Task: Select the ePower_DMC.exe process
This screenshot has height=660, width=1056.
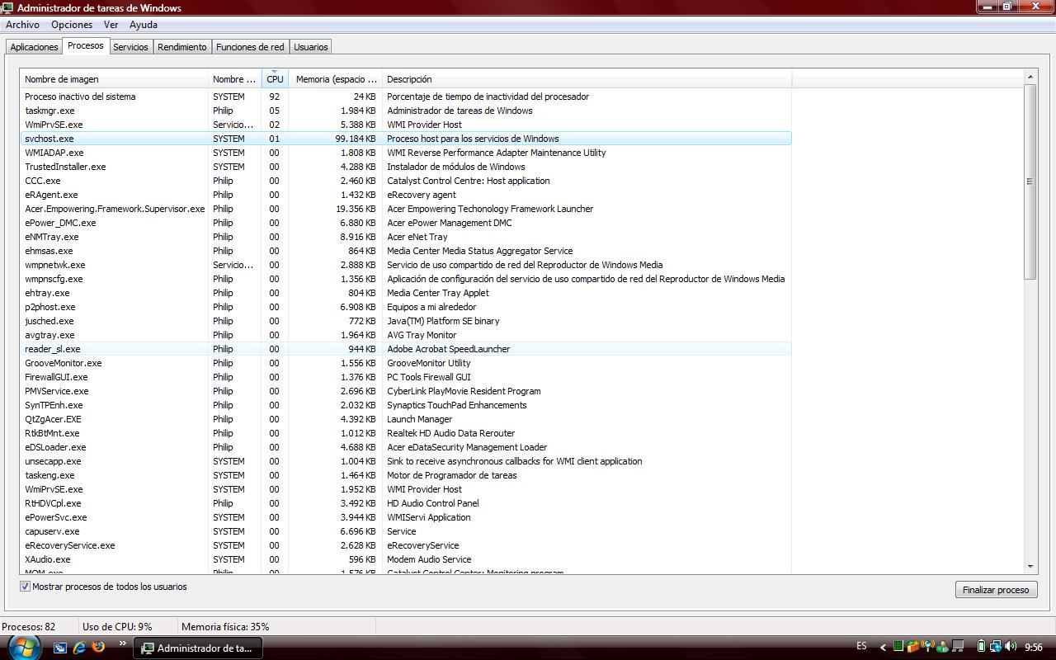Action: click(x=405, y=223)
